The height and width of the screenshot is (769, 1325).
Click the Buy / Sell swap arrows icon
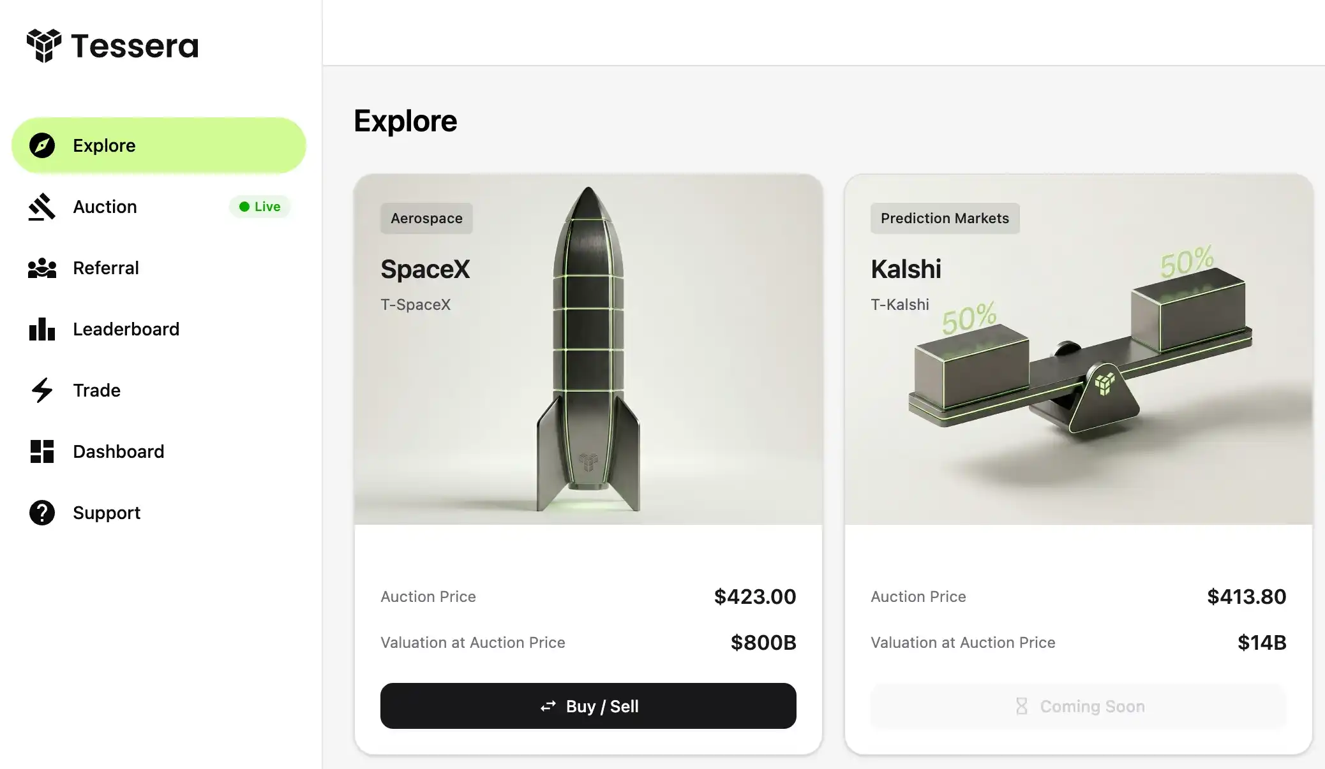point(549,706)
